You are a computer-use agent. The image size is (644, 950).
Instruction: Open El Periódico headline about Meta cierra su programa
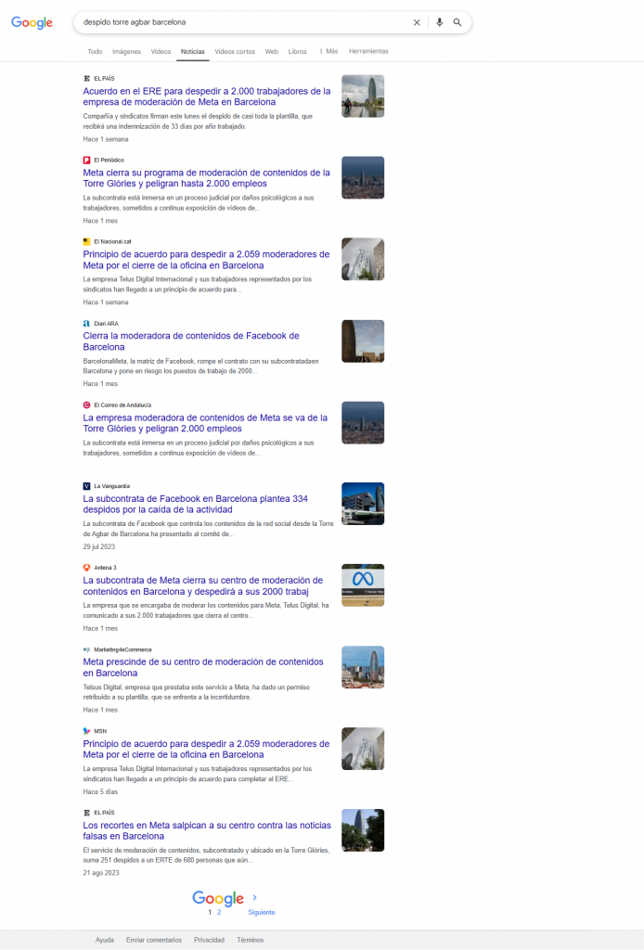[x=207, y=178]
